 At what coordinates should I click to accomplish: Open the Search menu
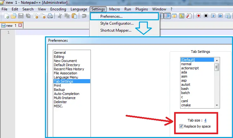(x=28, y=9)
